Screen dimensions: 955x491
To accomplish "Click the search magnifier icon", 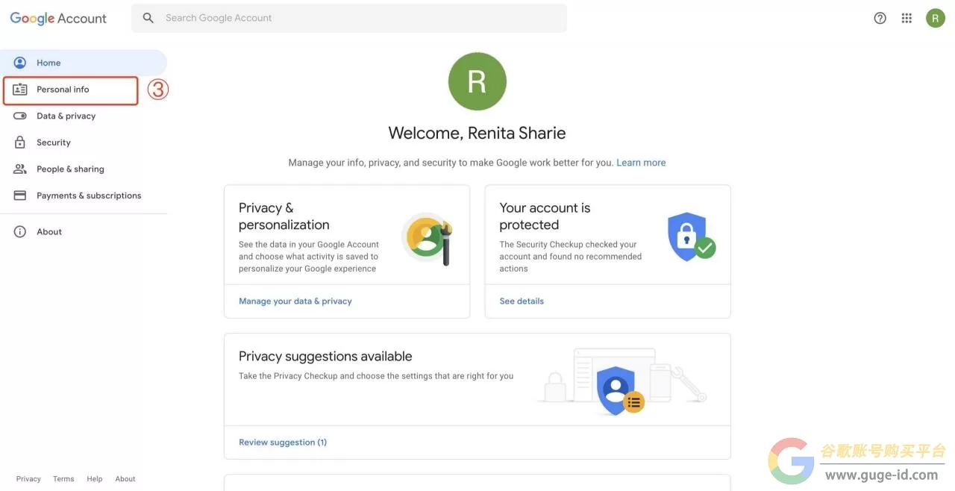I will pos(148,18).
